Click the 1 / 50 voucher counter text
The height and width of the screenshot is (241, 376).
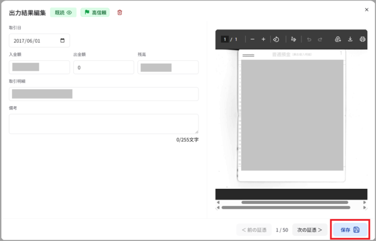282,230
